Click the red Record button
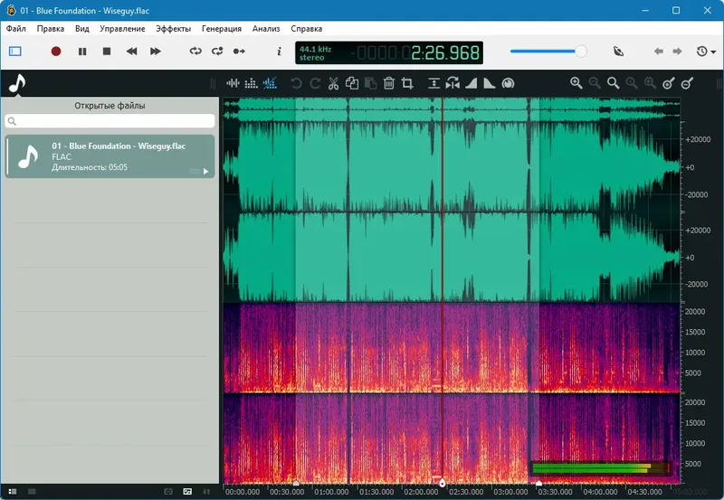Image resolution: width=724 pixels, height=500 pixels. (56, 52)
